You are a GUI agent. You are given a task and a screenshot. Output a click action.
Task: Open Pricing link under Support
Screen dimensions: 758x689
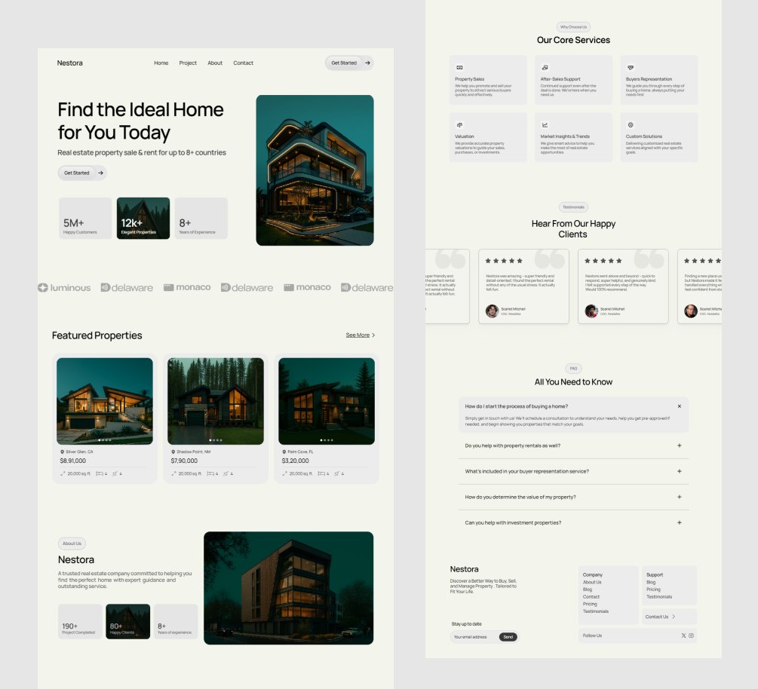(653, 589)
